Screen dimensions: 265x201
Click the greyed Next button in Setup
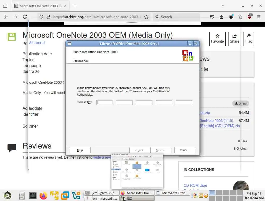tap(160, 150)
